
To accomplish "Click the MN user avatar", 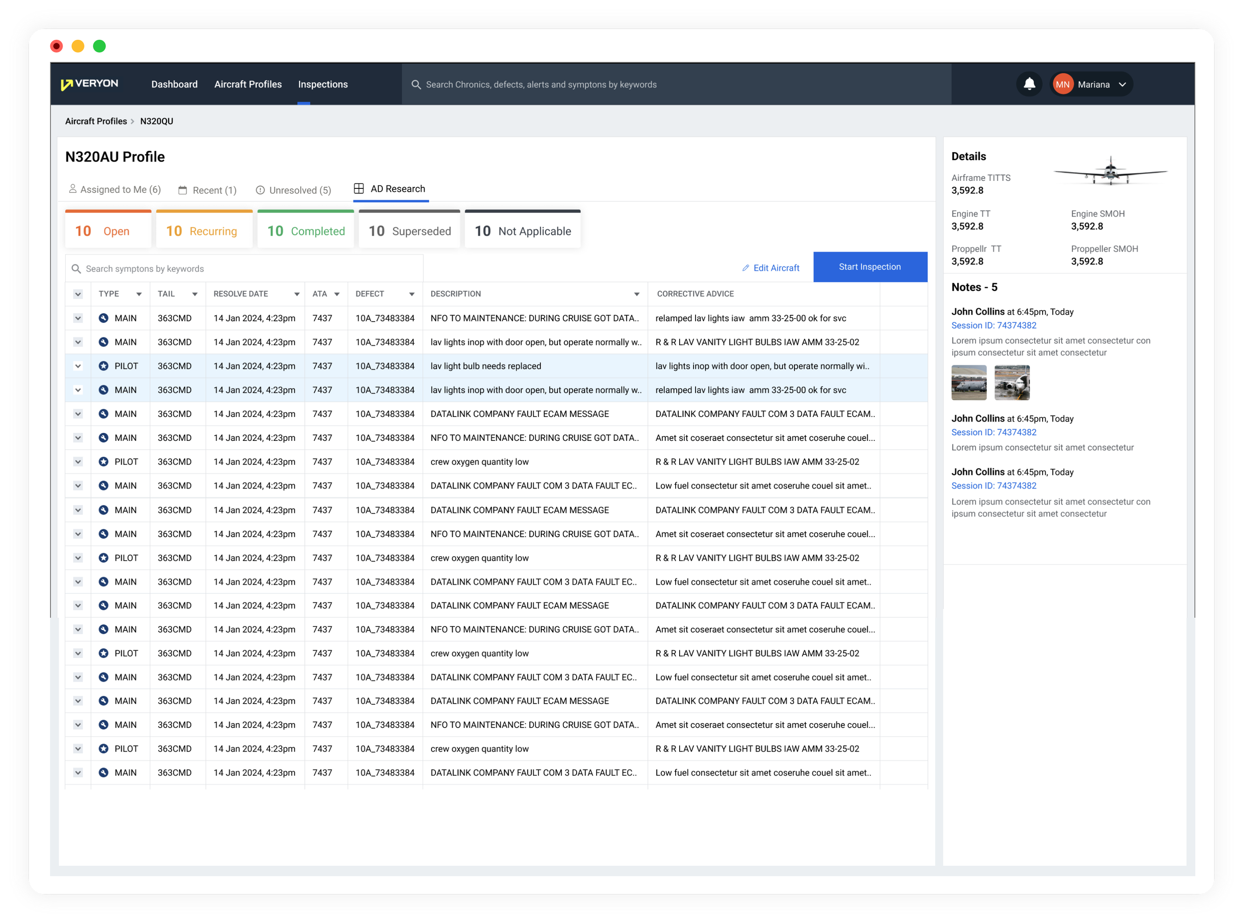I will coord(1063,85).
